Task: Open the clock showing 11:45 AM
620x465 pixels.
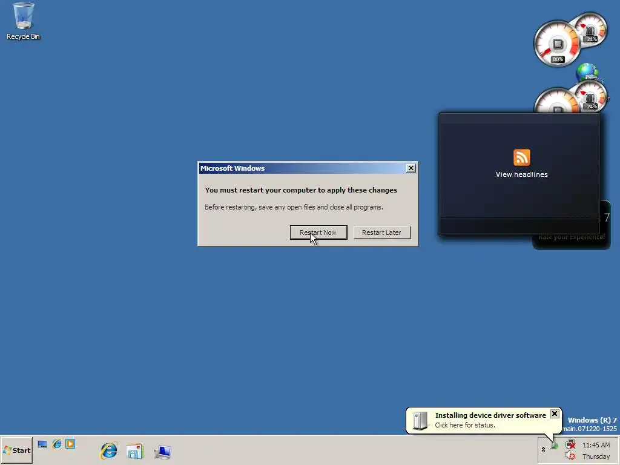Action: pos(596,445)
